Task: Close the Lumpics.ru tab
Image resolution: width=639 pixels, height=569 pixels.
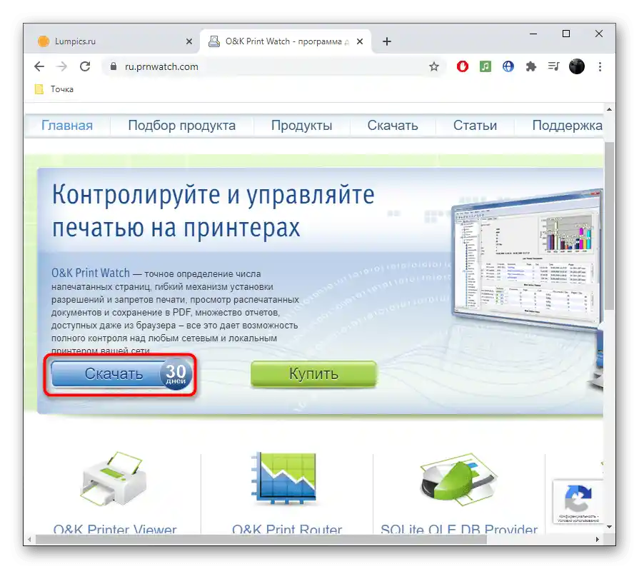Action: (x=189, y=41)
